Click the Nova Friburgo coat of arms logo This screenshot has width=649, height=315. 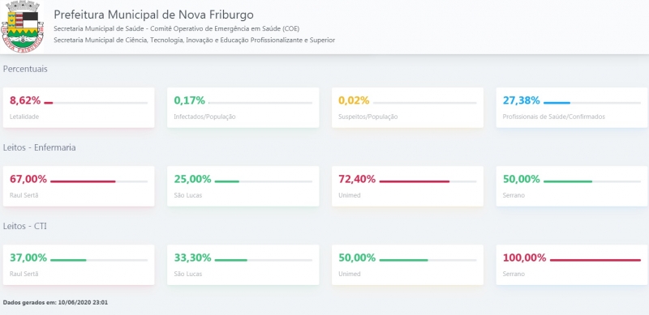pyautogui.click(x=23, y=27)
